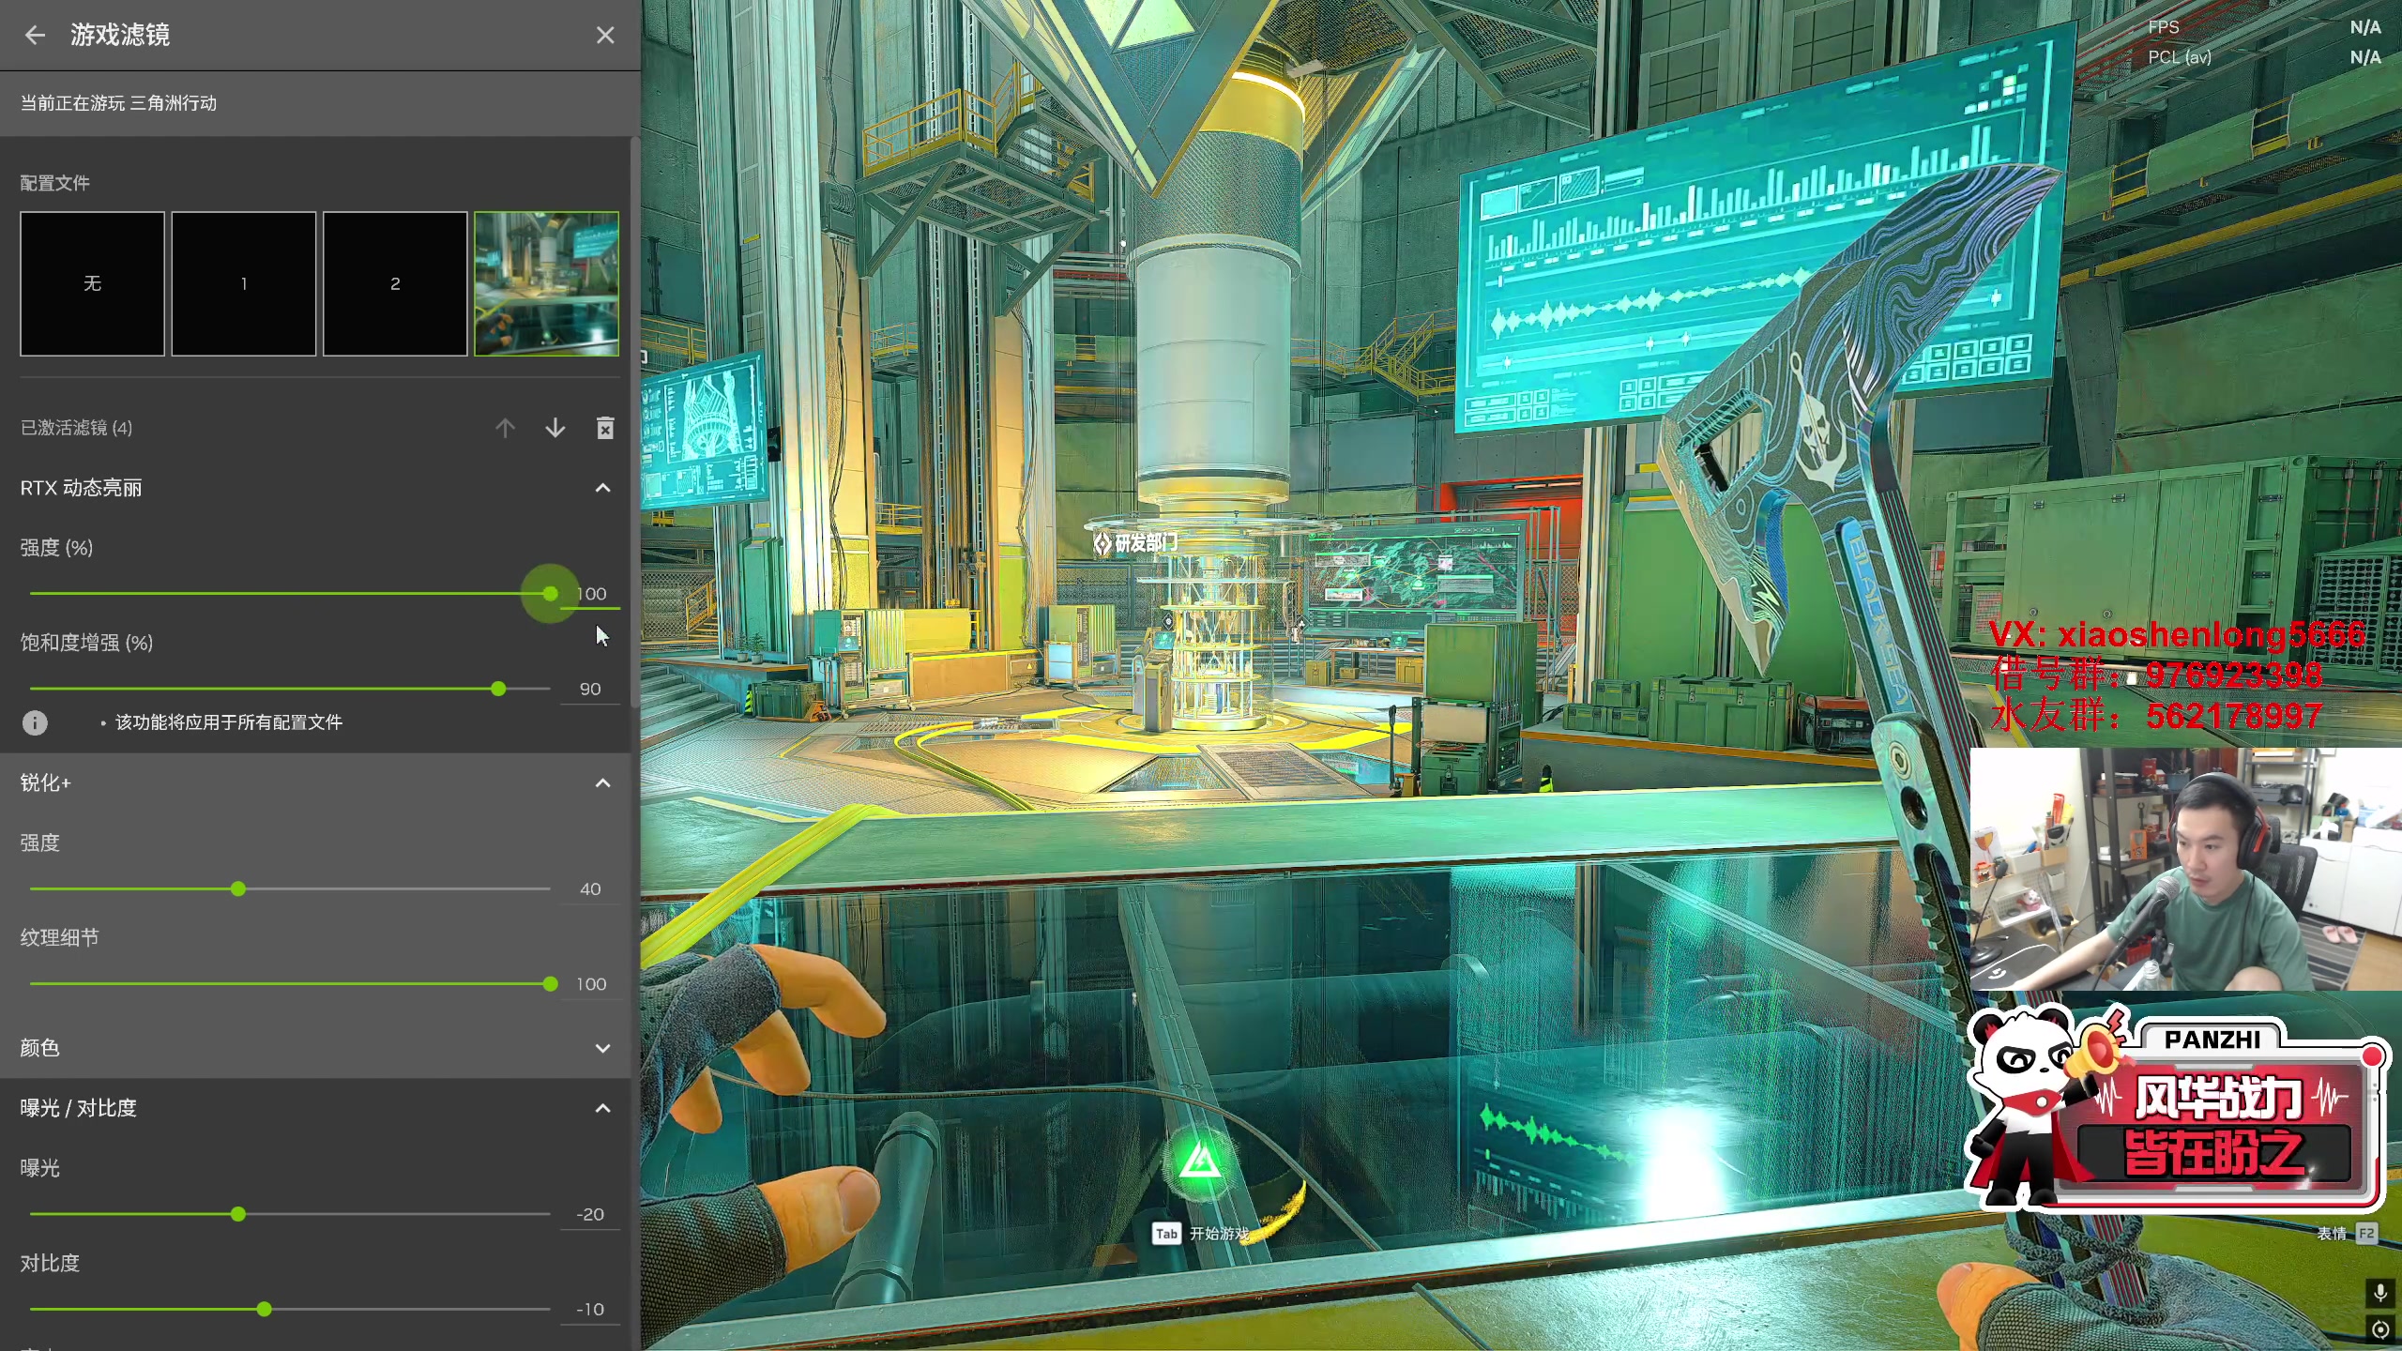Image resolution: width=2402 pixels, height=1351 pixels.
Task: Edit 饱和度增强 value field showing 90
Action: tap(590, 689)
